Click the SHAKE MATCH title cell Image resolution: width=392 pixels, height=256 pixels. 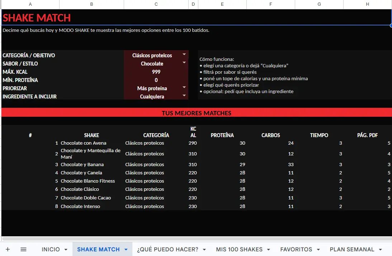click(196, 18)
